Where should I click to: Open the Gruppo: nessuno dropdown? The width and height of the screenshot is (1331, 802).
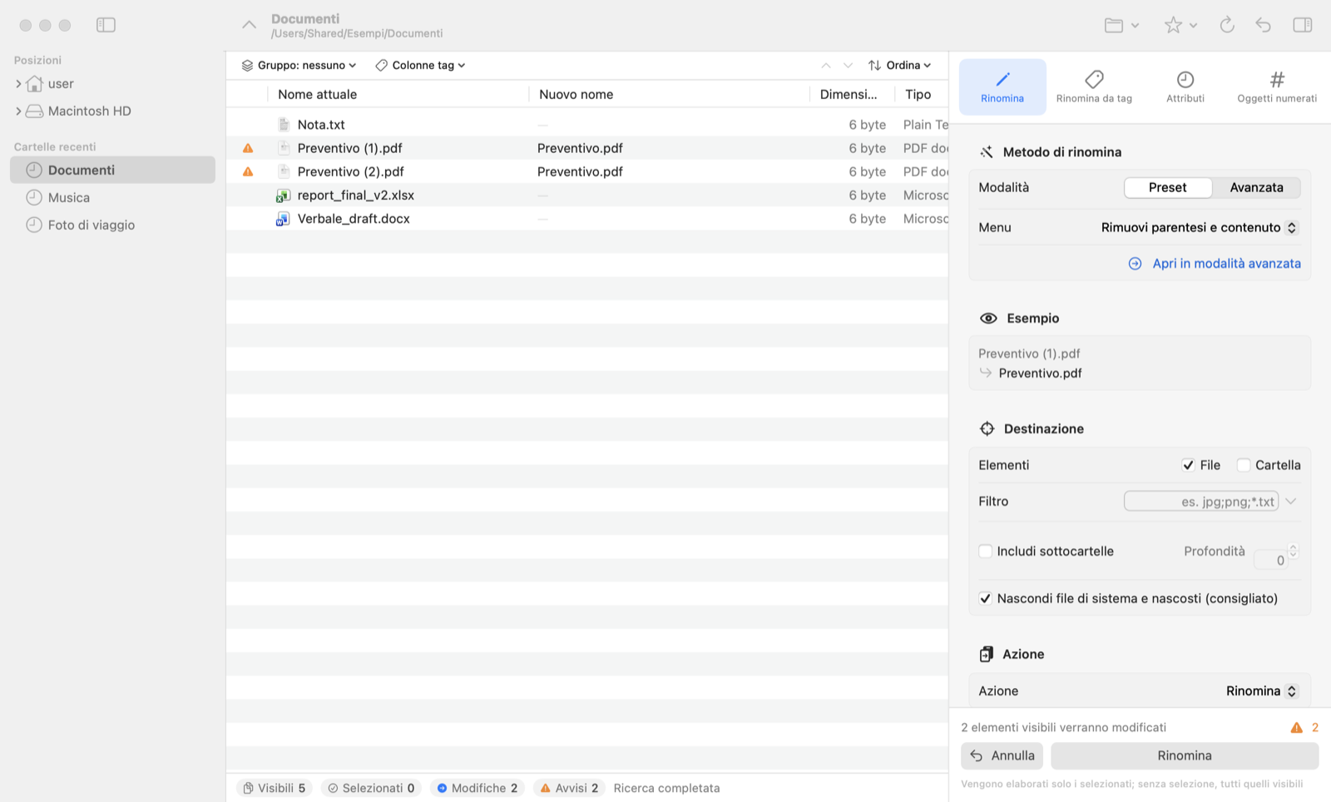pos(299,65)
